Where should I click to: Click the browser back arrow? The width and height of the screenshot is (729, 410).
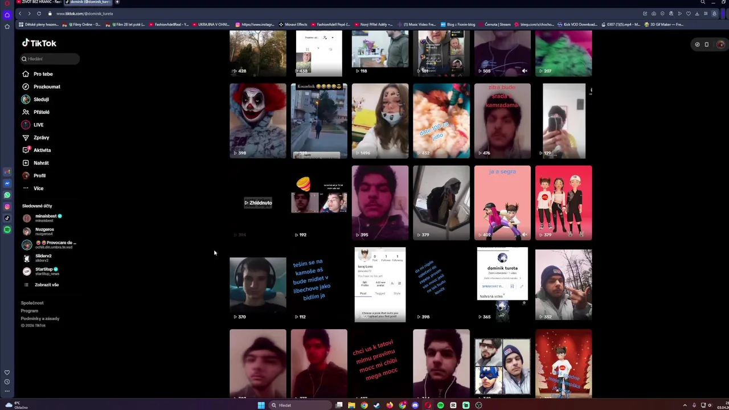click(20, 13)
